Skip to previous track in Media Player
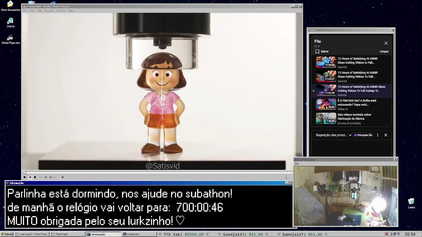The image size is (422, 237). point(41,177)
